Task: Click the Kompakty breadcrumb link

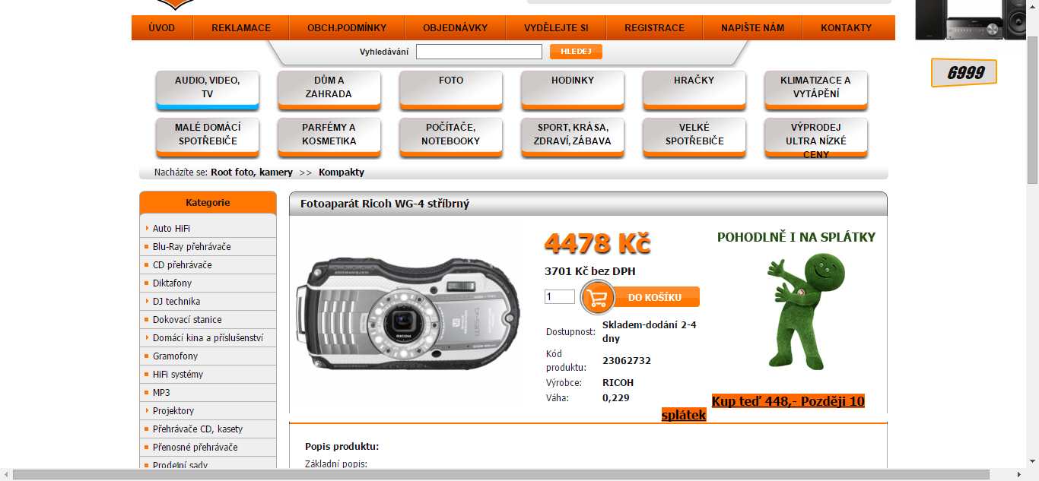Action: click(342, 172)
